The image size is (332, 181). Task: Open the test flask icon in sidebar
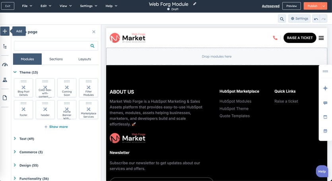tap(5, 80)
